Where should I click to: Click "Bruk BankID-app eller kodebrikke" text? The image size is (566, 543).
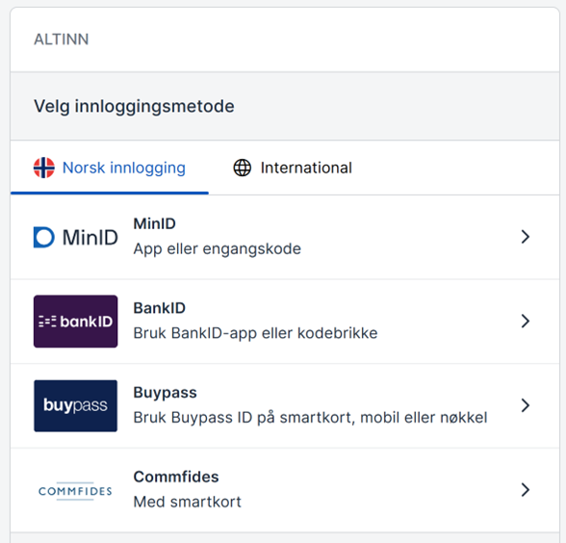[x=255, y=333]
